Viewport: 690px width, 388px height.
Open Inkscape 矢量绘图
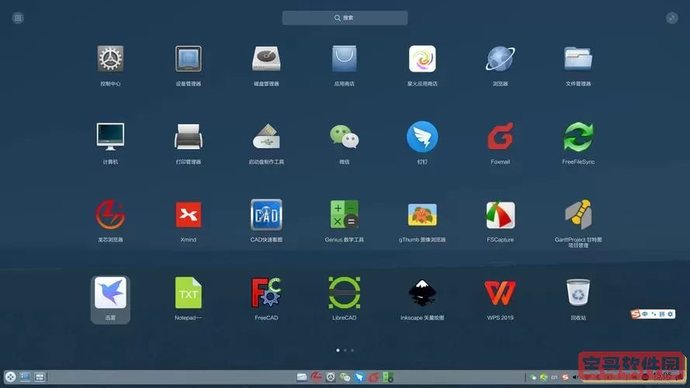click(422, 293)
